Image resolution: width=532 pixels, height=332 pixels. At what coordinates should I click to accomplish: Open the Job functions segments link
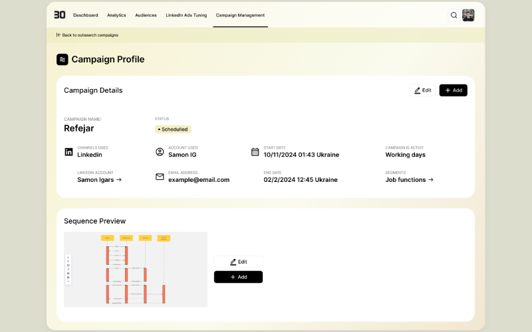coord(409,180)
